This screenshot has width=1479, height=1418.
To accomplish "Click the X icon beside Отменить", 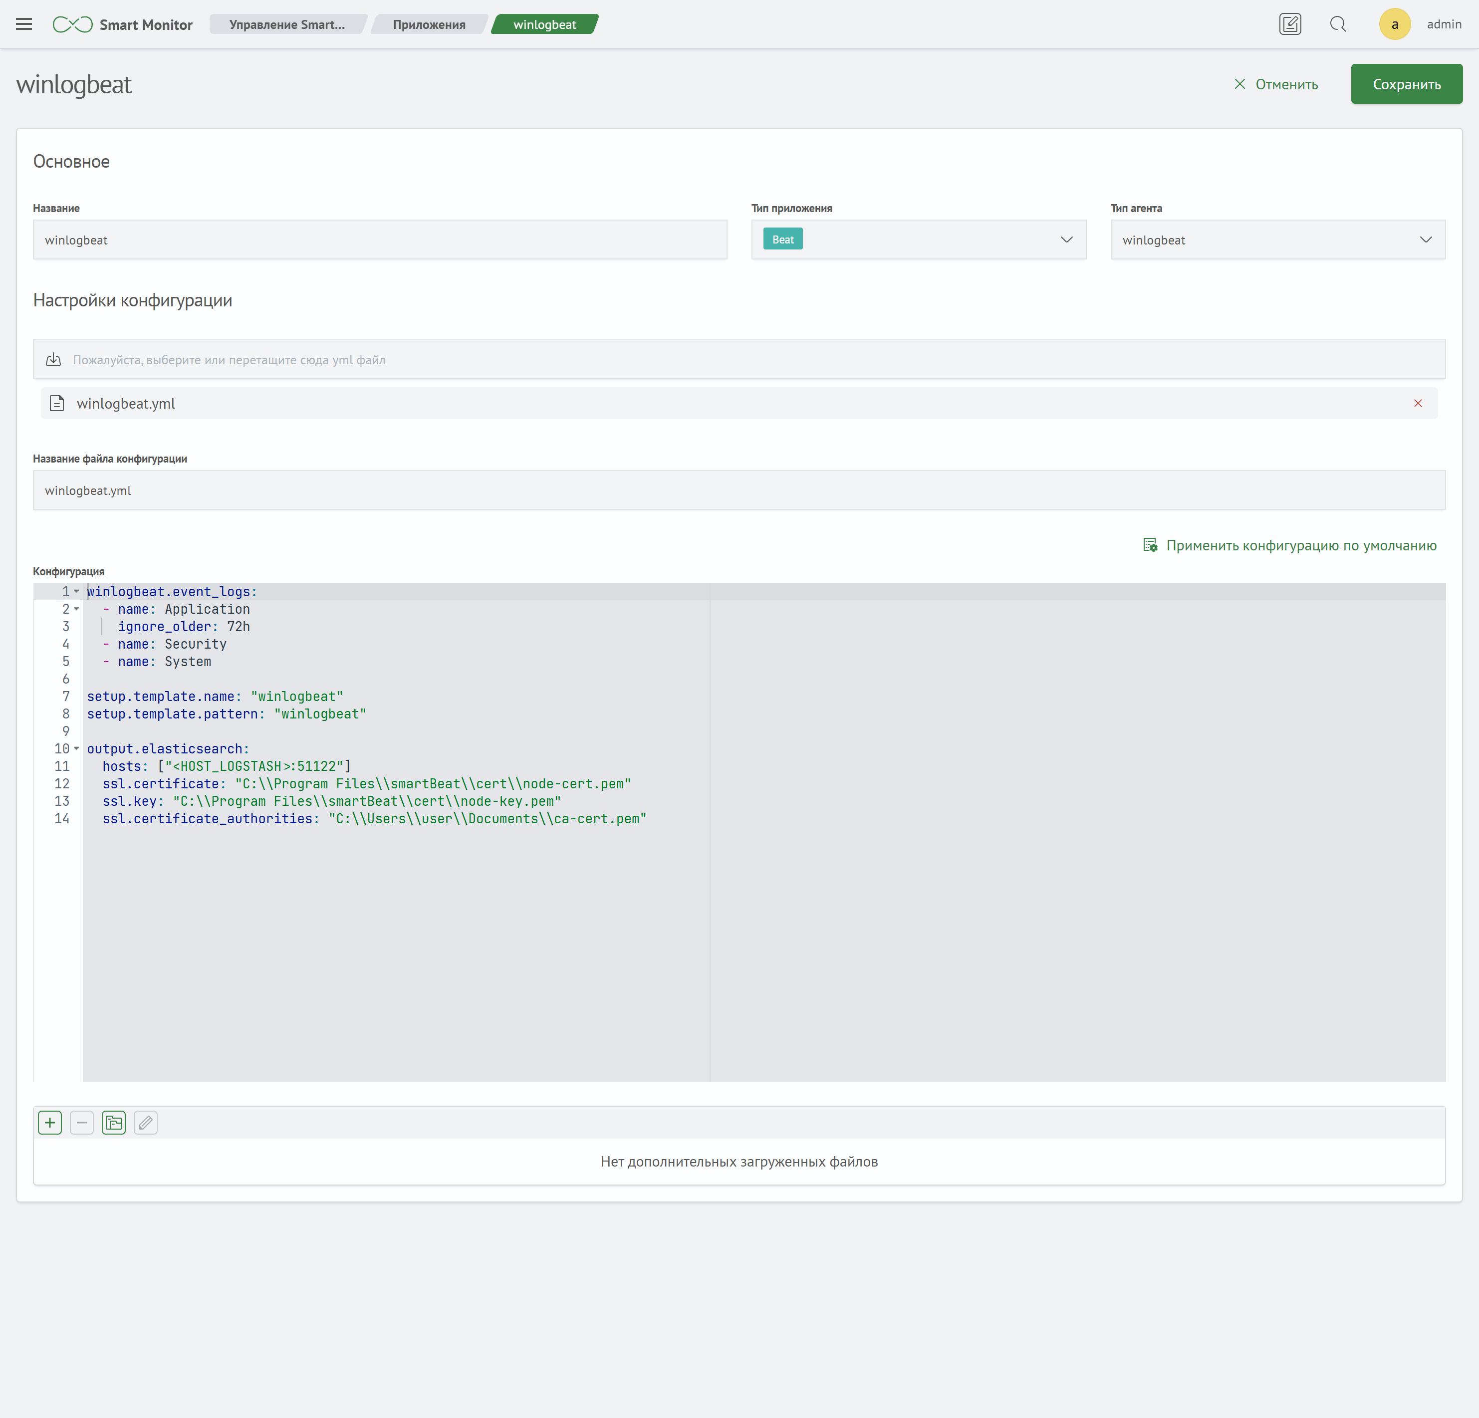I will pyautogui.click(x=1240, y=84).
